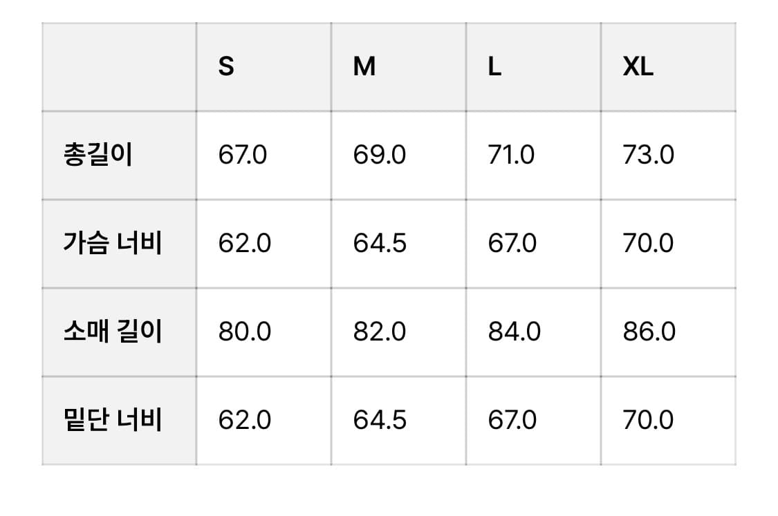This screenshot has height=516, width=778.
Task: Click 총길이 value 67.0 for size S
Action: pyautogui.click(x=242, y=155)
